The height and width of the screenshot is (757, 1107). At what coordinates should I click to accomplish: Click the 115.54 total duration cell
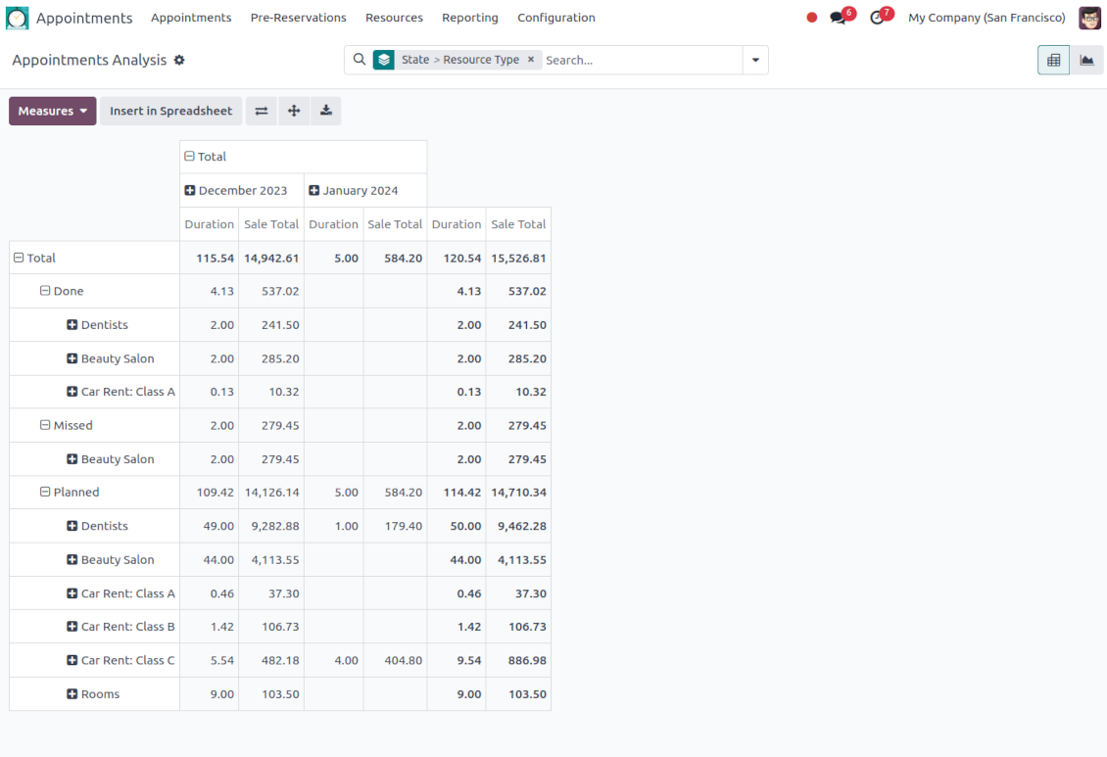(209, 259)
